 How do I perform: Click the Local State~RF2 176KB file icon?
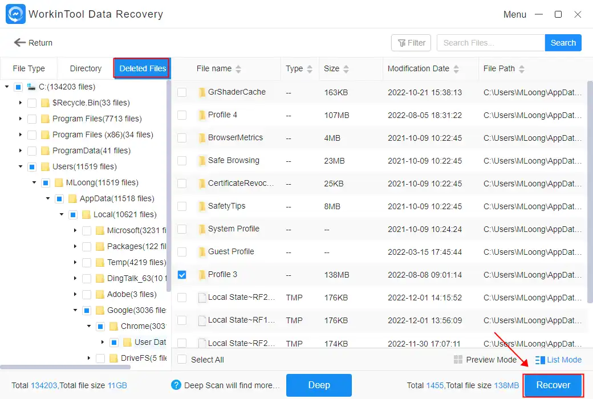[202, 298]
